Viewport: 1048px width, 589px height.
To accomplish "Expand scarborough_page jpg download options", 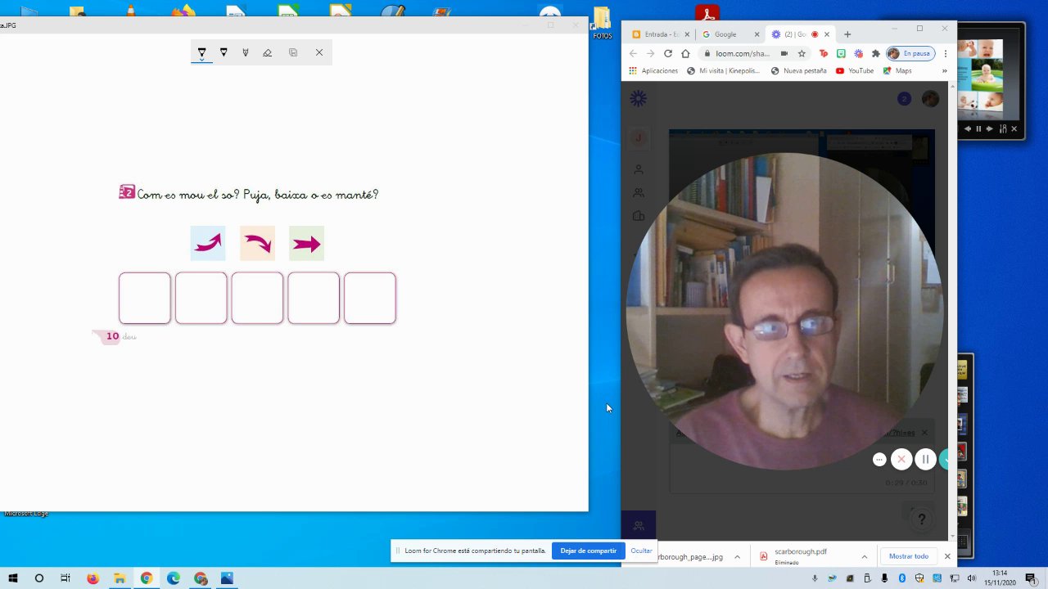I will coord(737,556).
